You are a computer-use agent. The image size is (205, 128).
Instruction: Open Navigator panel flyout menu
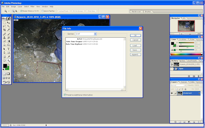pyautogui.click(x=201, y=18)
